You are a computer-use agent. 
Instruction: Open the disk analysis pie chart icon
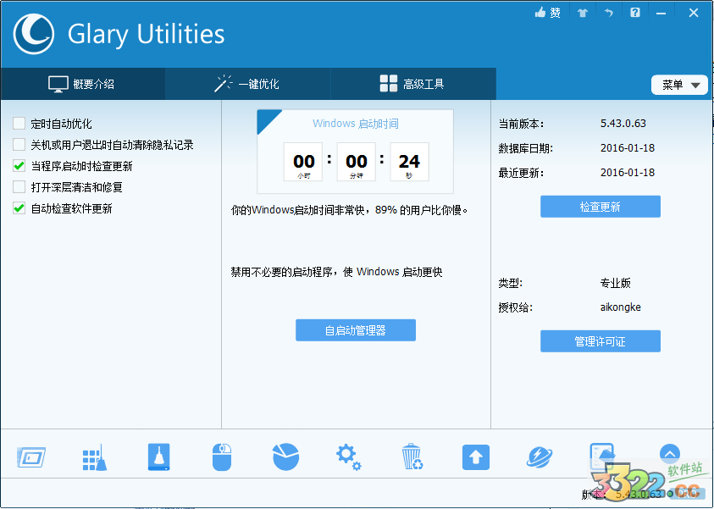285,456
